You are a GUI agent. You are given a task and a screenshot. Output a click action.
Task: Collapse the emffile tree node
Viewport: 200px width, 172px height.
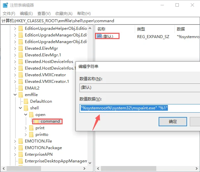[15, 95]
